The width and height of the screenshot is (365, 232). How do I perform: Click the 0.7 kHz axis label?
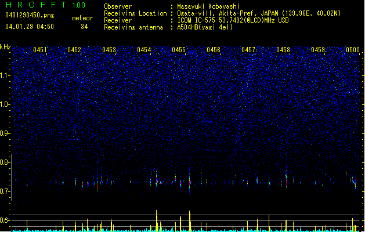(x=5, y=191)
